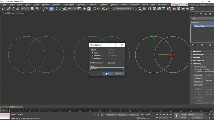Click the Unlink Selection icon
The image size is (214, 120).
tap(13, 9)
